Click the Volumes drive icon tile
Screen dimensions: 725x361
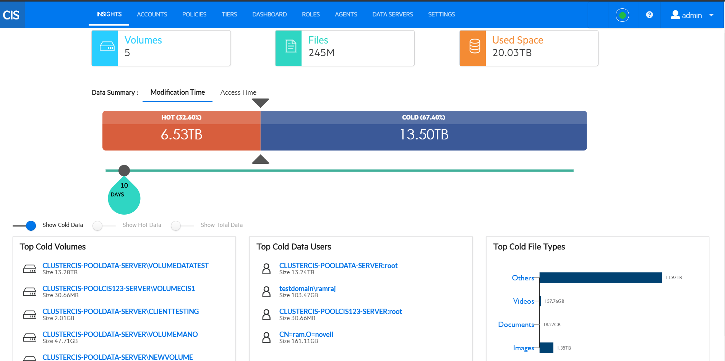point(105,48)
